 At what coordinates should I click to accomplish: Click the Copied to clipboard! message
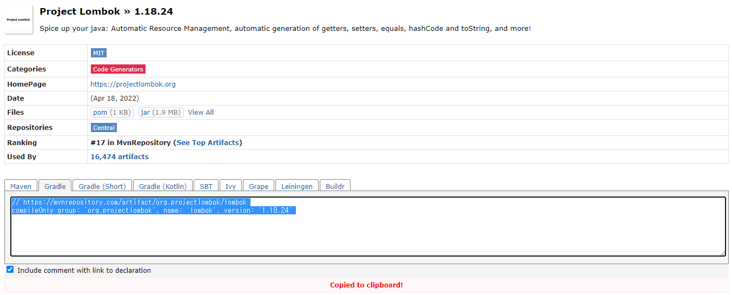366,285
